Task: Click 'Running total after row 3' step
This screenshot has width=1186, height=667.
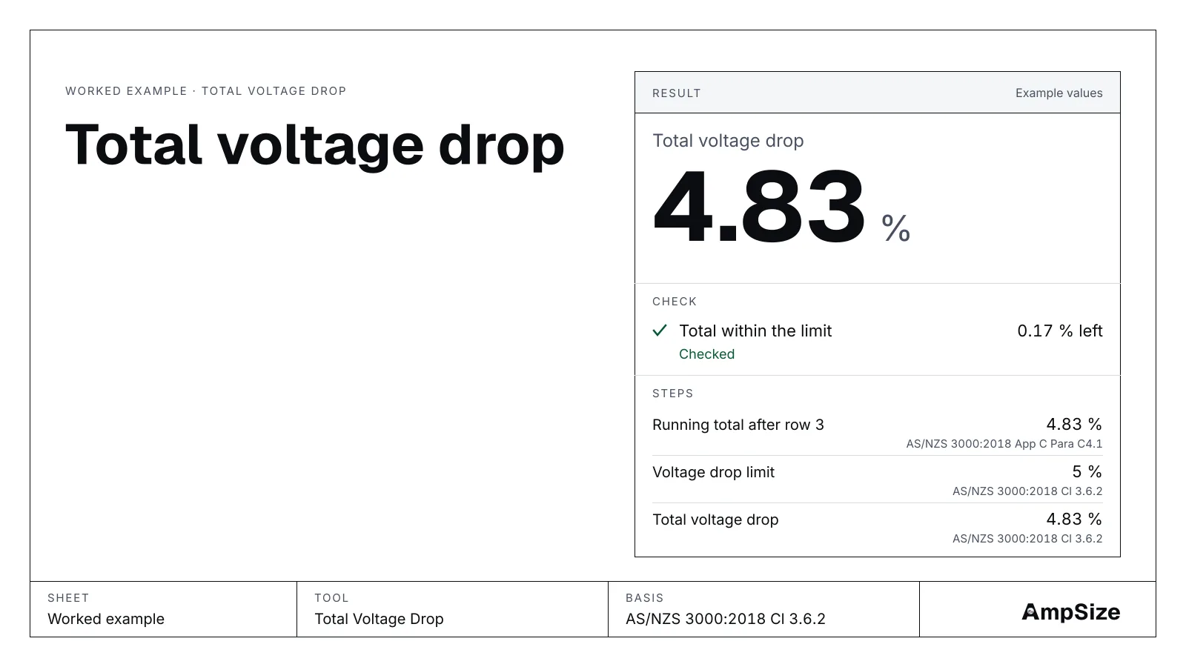Action: (x=738, y=425)
